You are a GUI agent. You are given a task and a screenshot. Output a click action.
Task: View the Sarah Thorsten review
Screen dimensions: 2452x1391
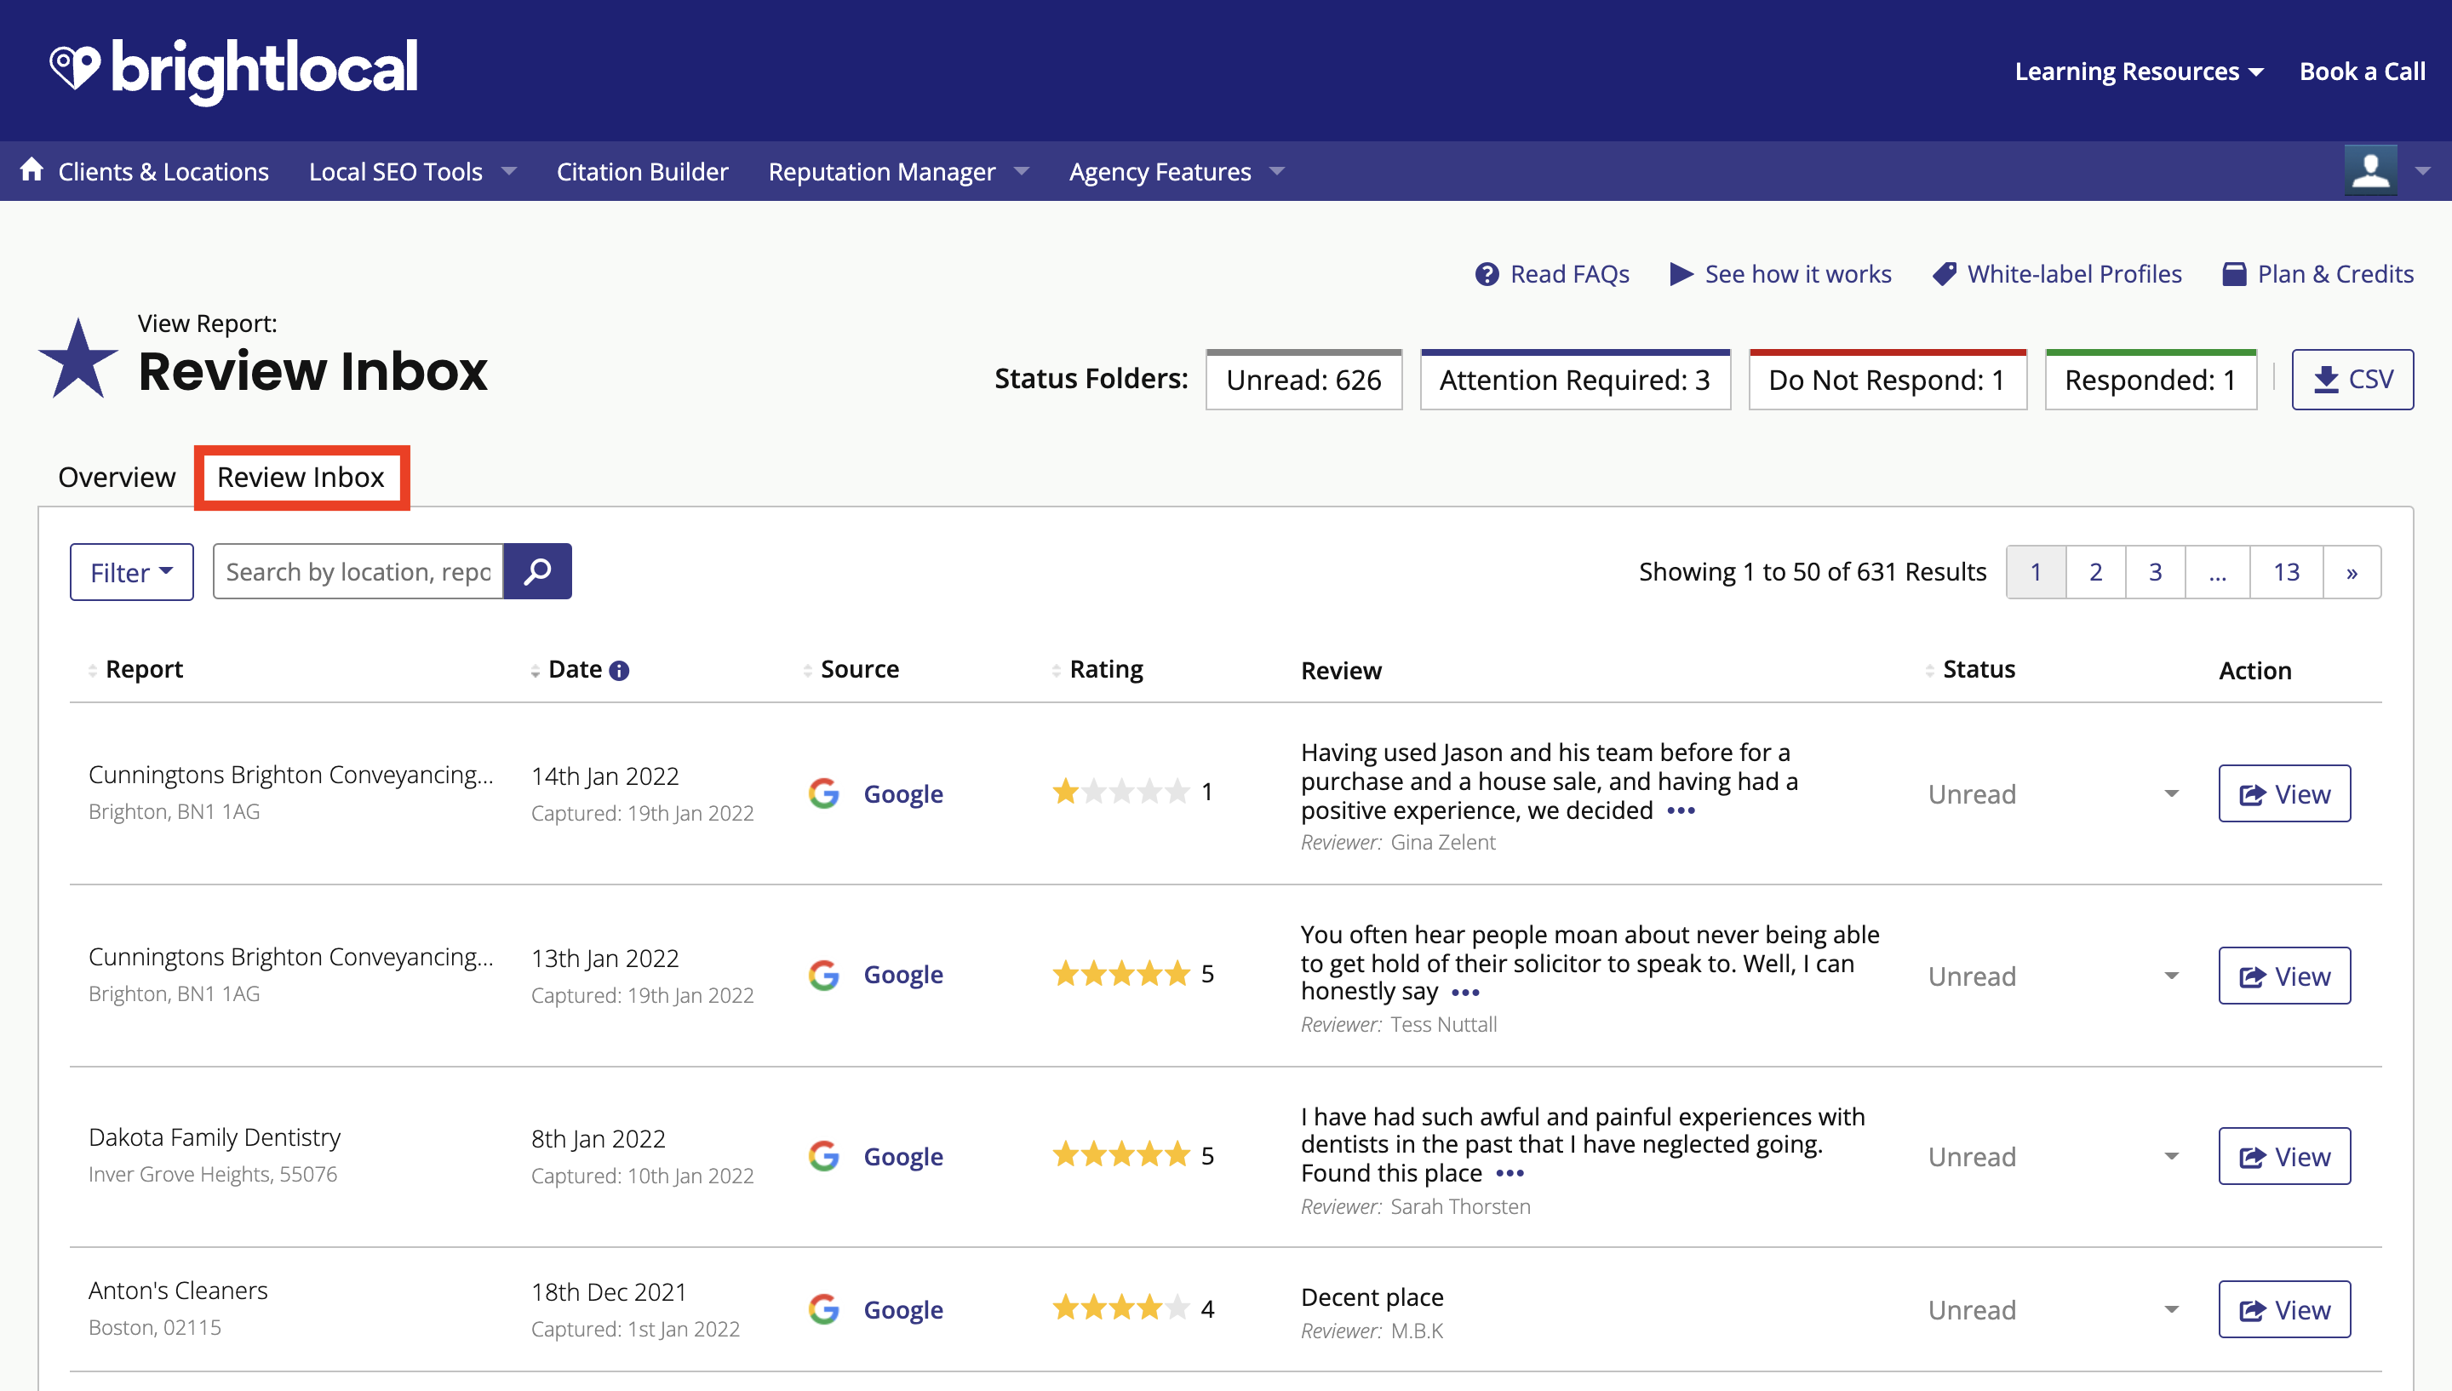[2284, 1156]
